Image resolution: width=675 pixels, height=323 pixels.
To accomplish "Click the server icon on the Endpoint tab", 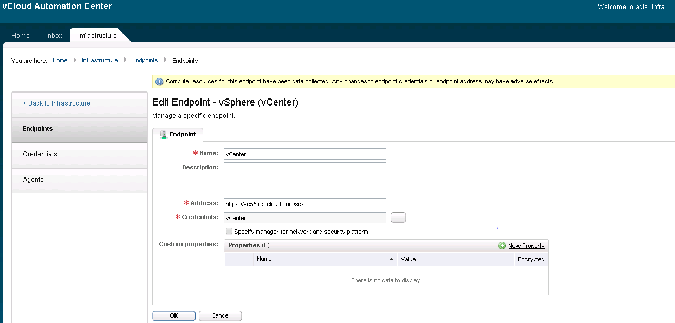I will tap(164, 134).
